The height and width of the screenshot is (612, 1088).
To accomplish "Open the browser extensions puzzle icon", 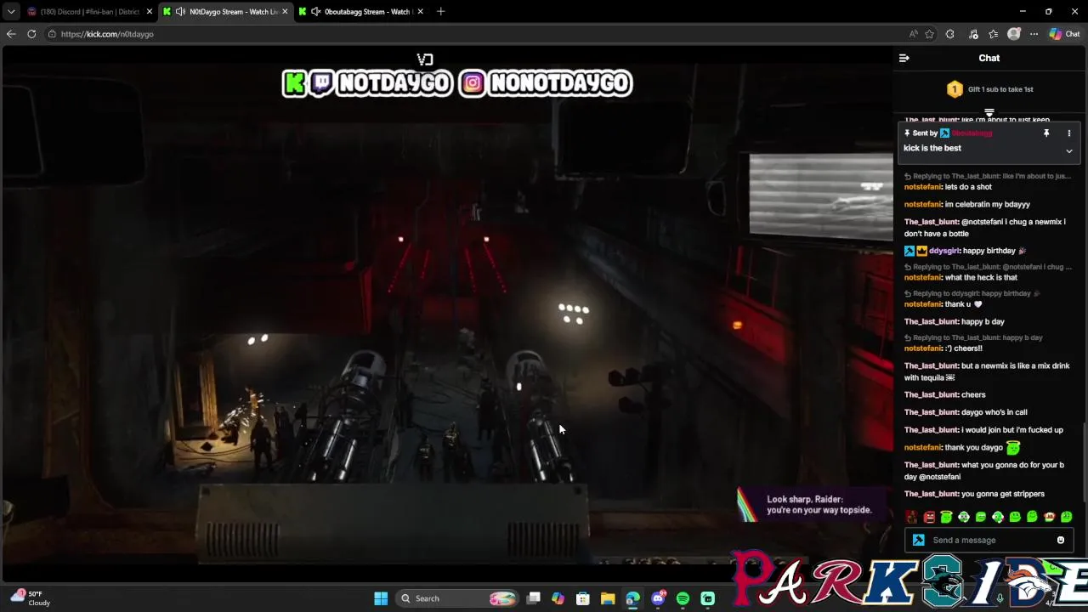I will 950,34.
